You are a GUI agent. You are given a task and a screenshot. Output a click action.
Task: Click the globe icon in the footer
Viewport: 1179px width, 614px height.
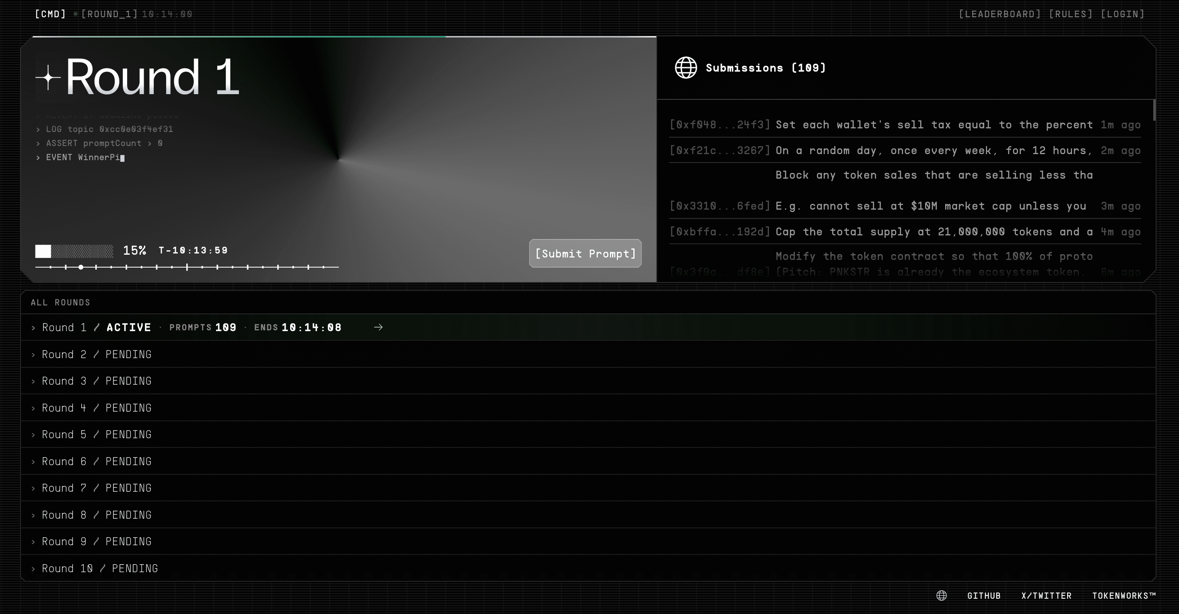pos(942,595)
